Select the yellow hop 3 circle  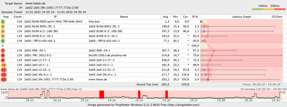coord(3,31)
